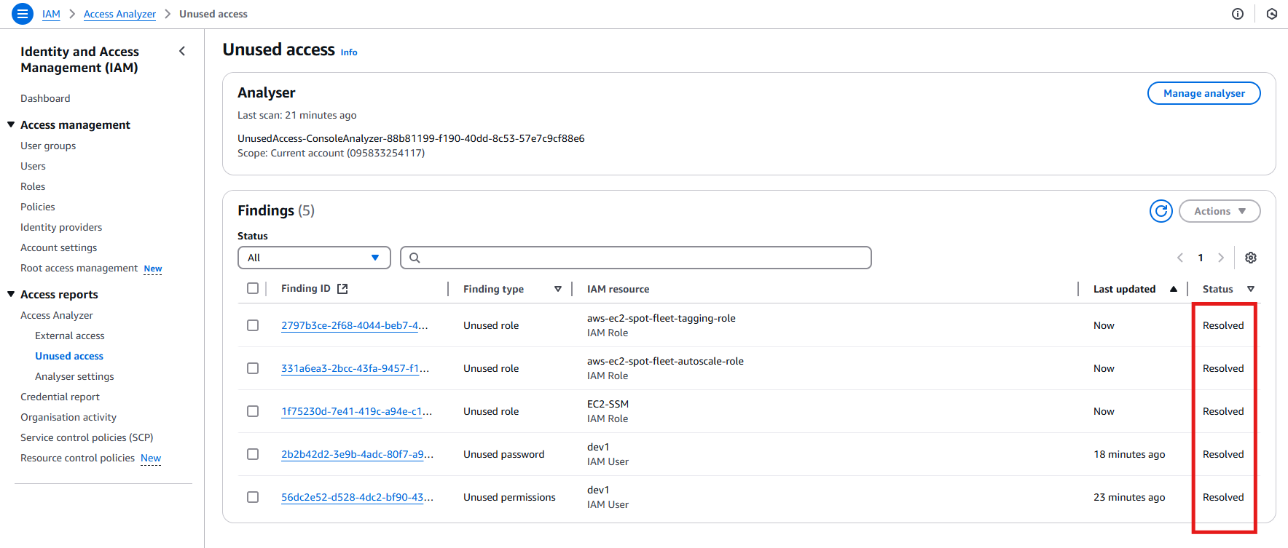Open the Info link beside Unused access
Viewport: 1288px width, 548px height.
349,52
